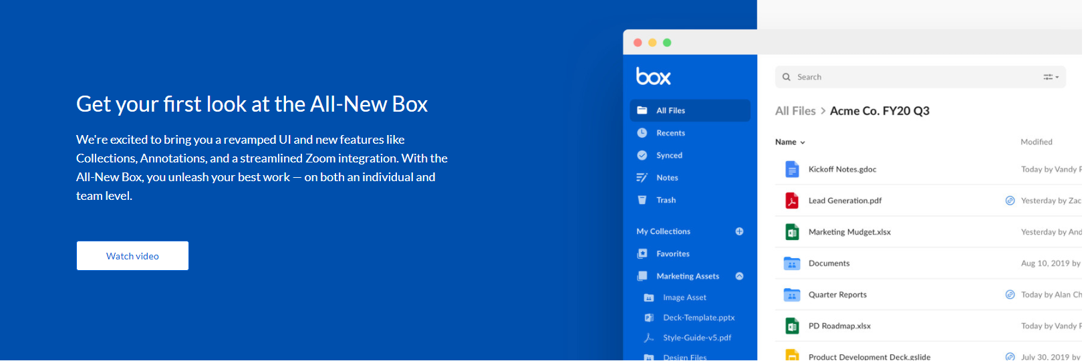Click the PD Roadmap.xlsx Excel icon
The height and width of the screenshot is (361, 1084).
pos(792,326)
